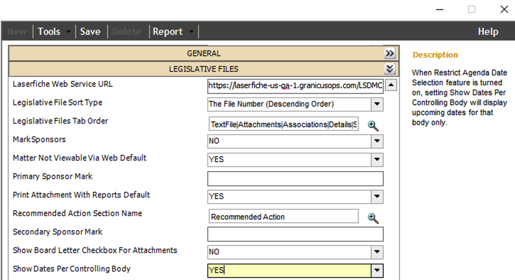Open Show Dates Per Controlling Body dropdown
This screenshot has height=280, width=515.
377,271
